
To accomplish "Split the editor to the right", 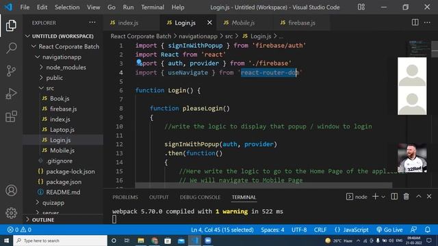I will tap(415, 23).
